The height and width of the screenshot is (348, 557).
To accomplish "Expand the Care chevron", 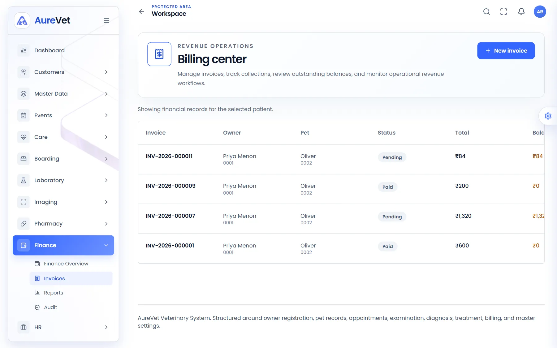I will pos(106,137).
